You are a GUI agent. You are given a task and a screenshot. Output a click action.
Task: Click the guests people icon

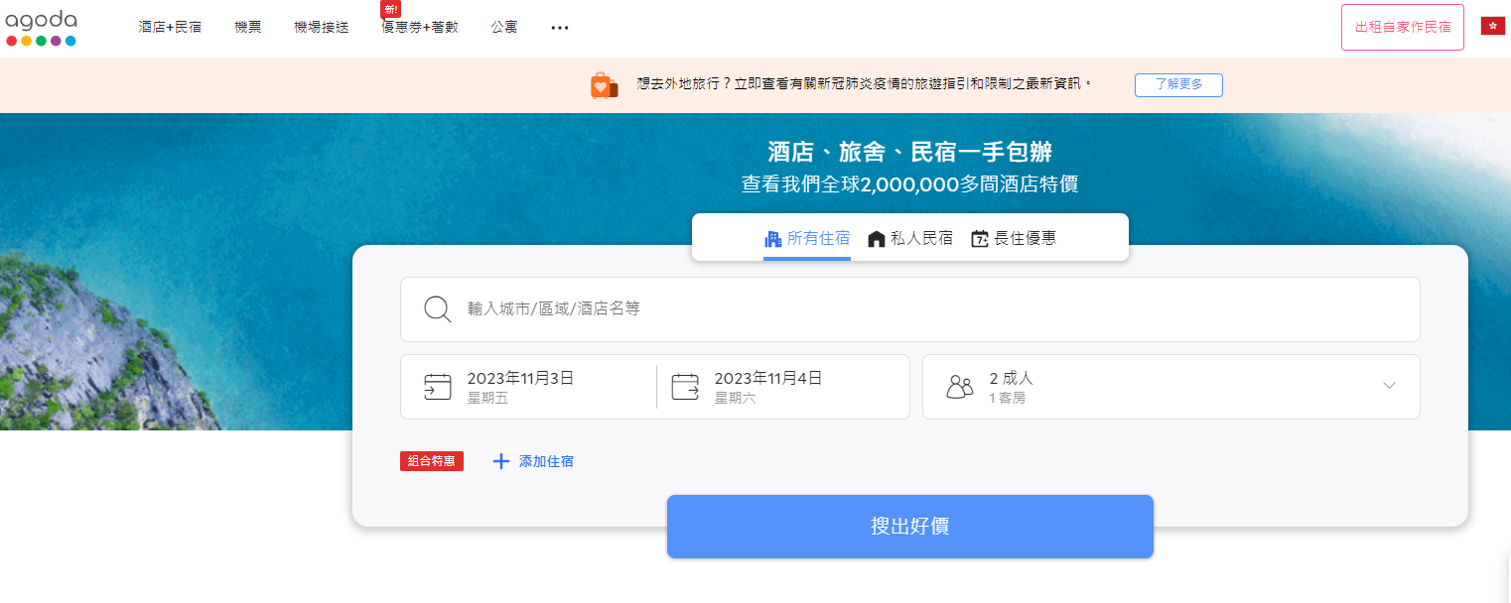tap(959, 387)
